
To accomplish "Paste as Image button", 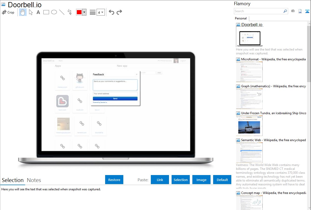I will (x=201, y=180).
